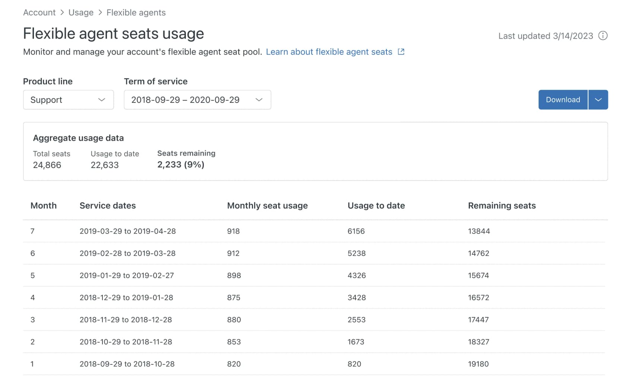
Task: Click the Last updated 3/14/2023 text
Action: click(x=546, y=36)
